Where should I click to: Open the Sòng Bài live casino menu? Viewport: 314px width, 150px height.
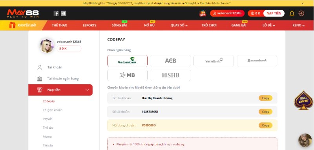(119, 25)
